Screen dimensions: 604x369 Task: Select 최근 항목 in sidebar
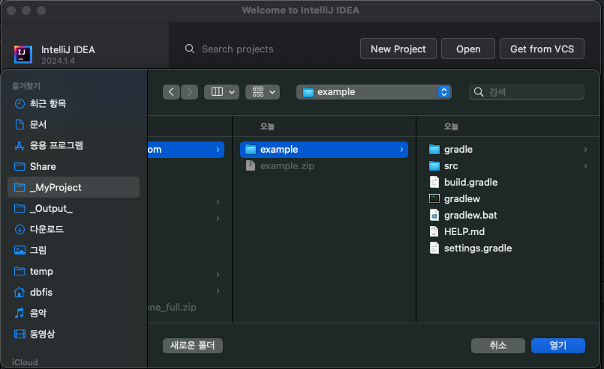(x=74, y=103)
